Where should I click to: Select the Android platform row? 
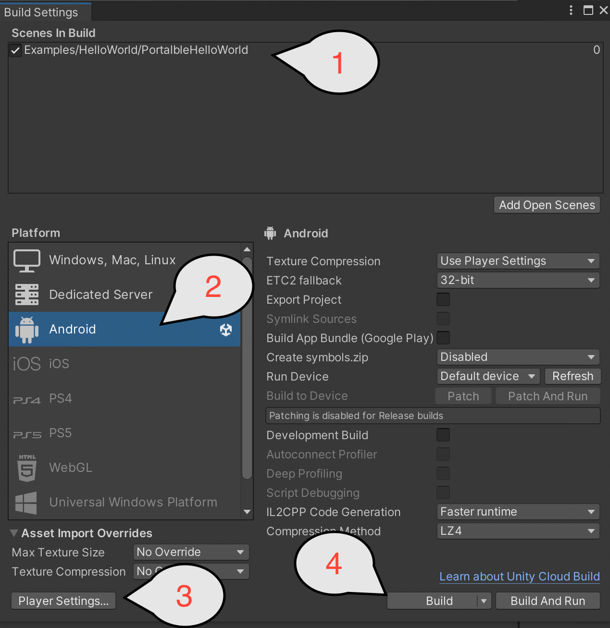124,330
